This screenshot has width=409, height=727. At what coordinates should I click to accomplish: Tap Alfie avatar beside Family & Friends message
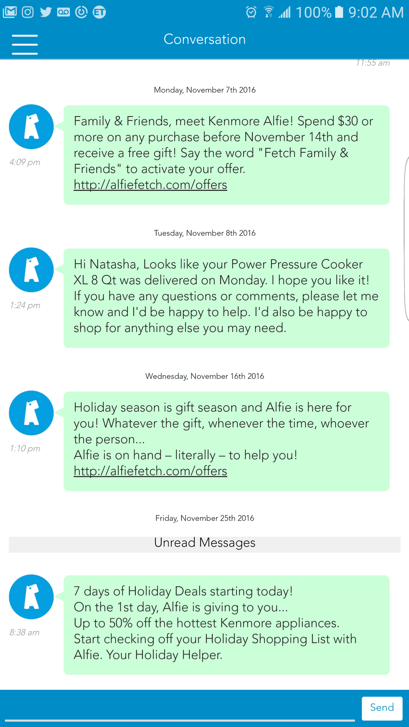[x=31, y=127]
